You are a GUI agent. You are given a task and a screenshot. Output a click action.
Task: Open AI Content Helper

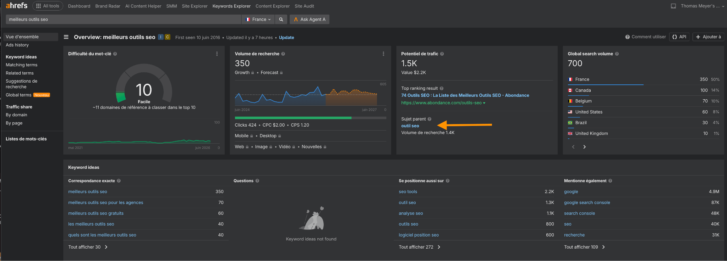(143, 6)
